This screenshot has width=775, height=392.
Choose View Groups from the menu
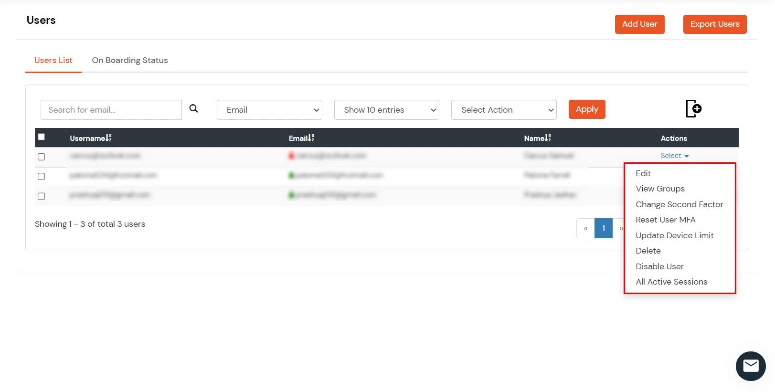660,189
